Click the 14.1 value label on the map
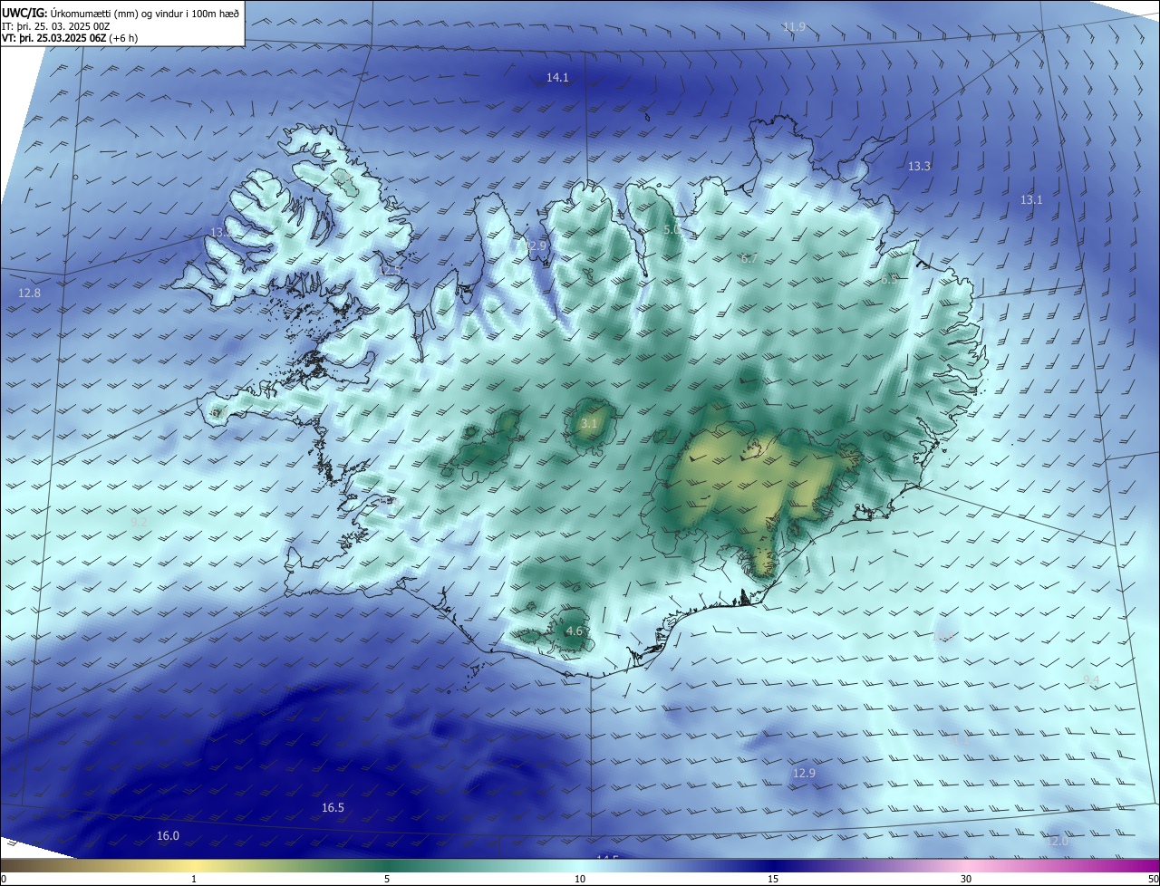1160x886 pixels. point(557,78)
